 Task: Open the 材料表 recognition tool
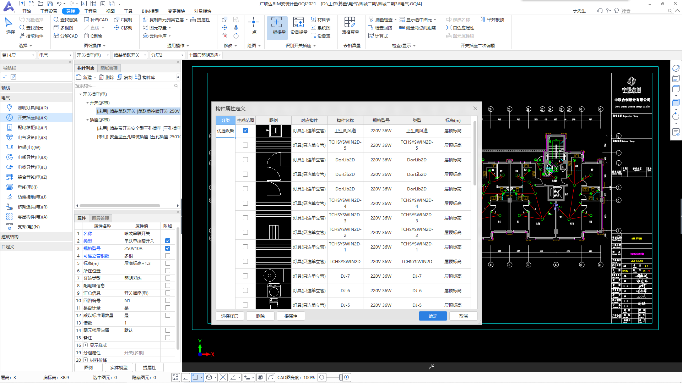(x=320, y=20)
